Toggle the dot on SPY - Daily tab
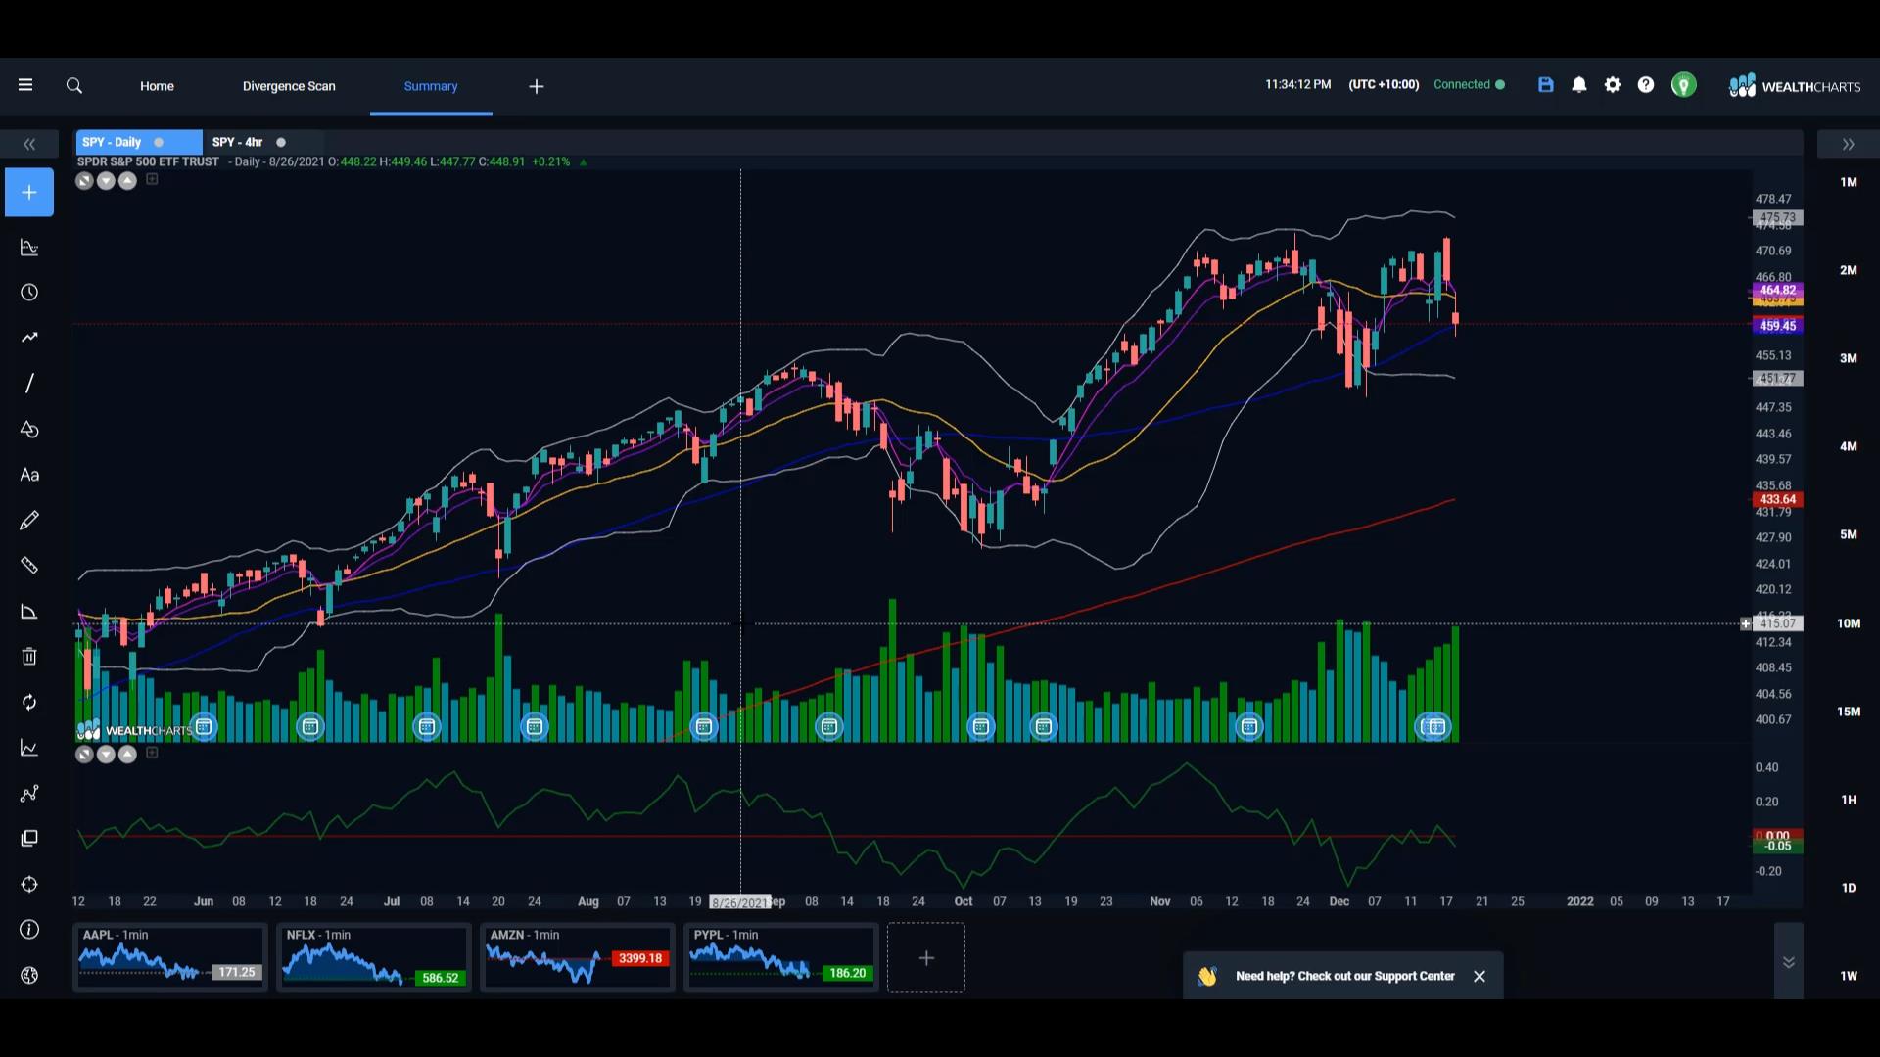This screenshot has width=1880, height=1057. coord(159,143)
